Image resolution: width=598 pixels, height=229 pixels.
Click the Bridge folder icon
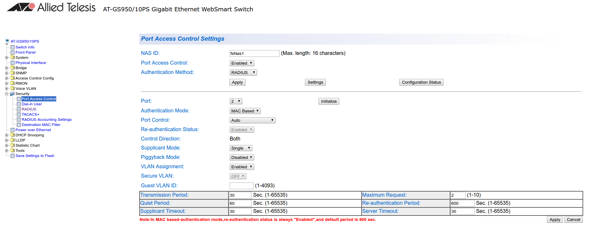coord(12,68)
